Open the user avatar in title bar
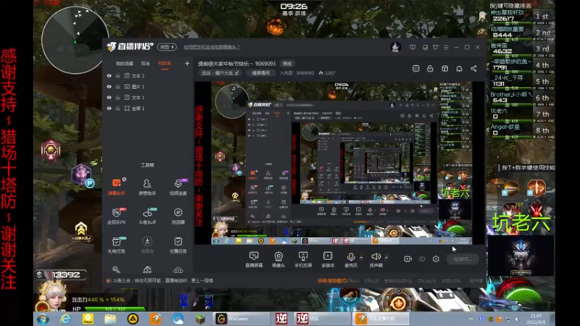 [396, 47]
